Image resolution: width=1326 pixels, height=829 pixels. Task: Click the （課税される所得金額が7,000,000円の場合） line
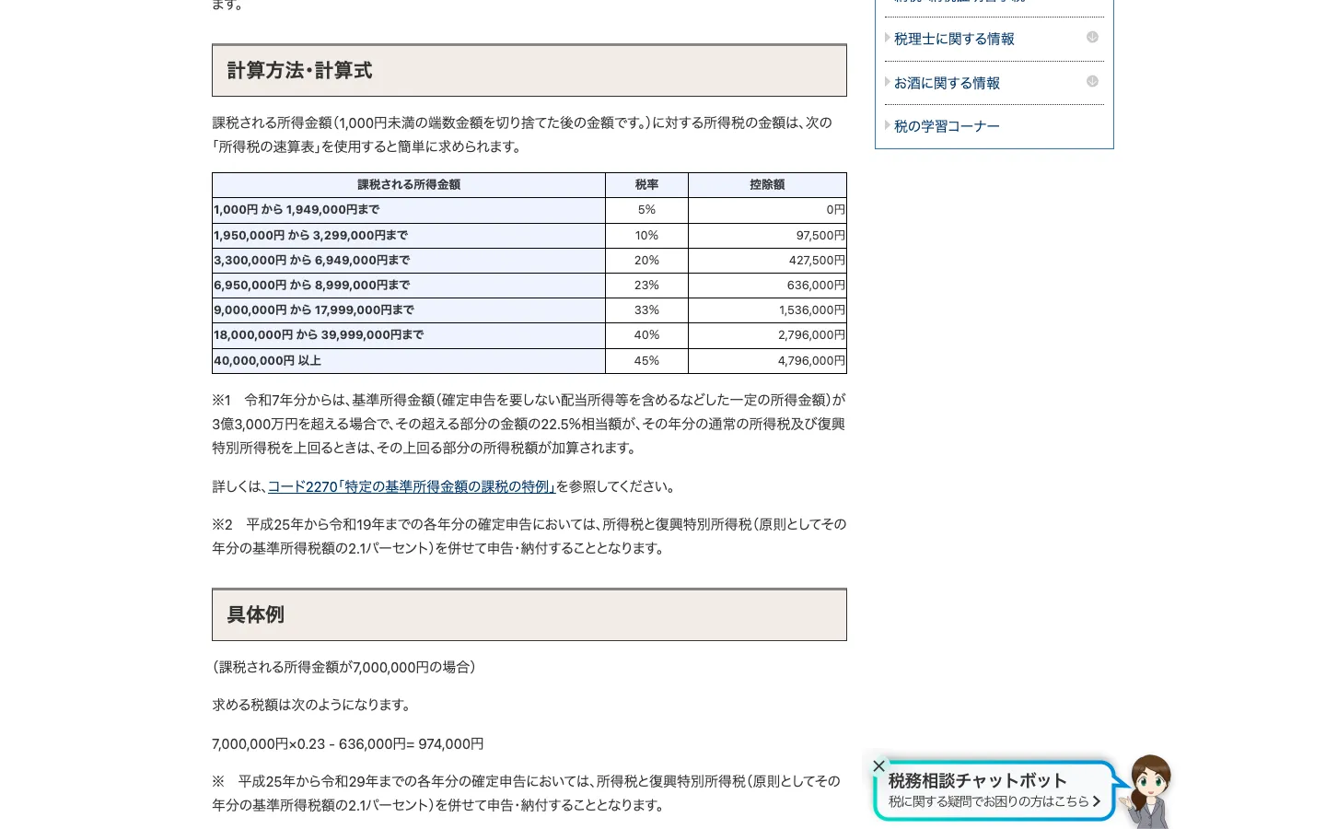344,667
